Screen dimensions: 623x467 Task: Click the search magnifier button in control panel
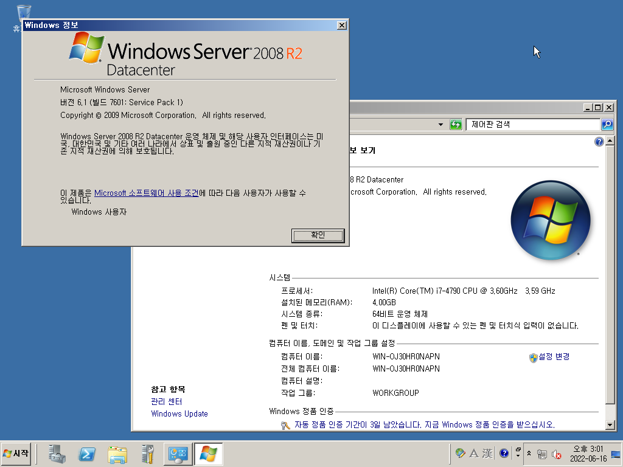607,124
